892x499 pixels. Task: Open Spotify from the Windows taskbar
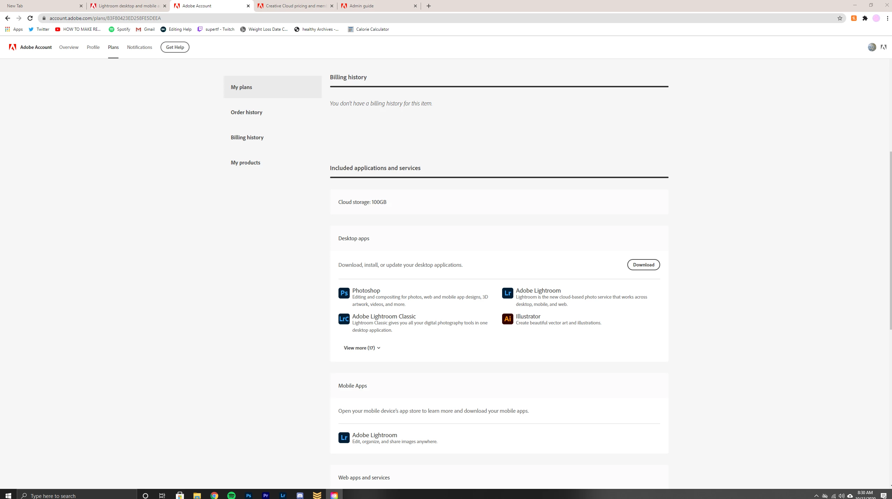tap(231, 495)
